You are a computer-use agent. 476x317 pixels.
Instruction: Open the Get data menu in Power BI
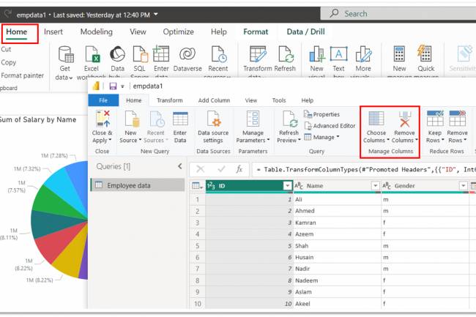tap(65, 63)
